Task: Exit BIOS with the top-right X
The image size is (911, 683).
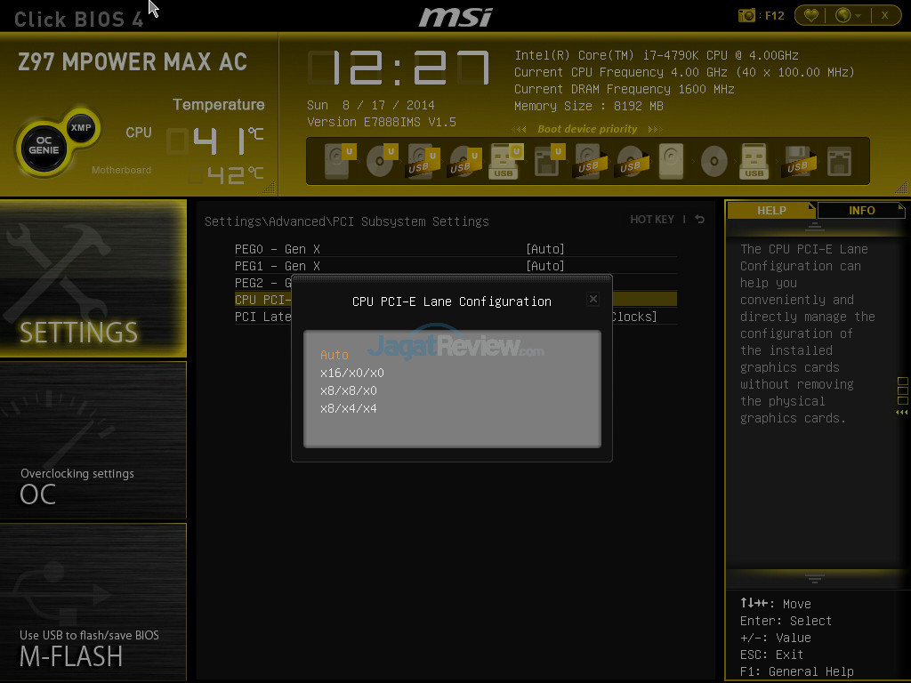Action: click(885, 15)
